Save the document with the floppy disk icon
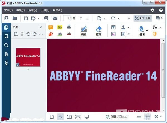167x123 pixels. coord(26,18)
